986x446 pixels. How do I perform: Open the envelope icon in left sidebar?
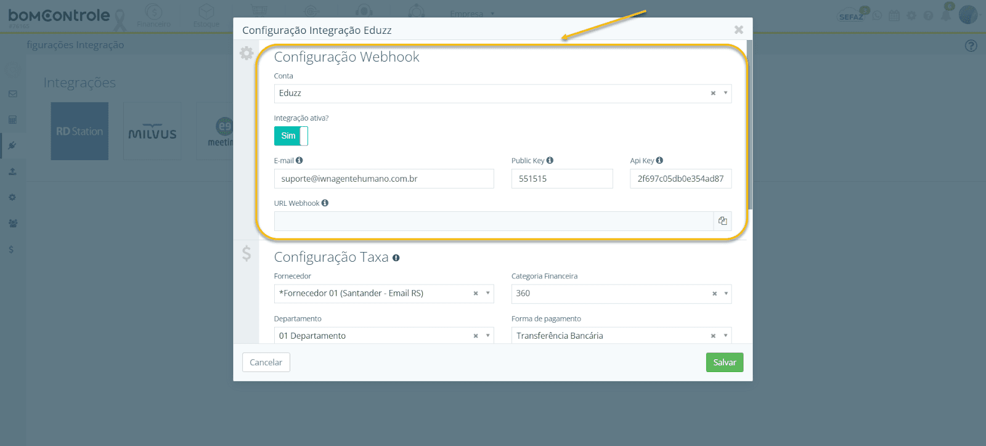(x=12, y=94)
